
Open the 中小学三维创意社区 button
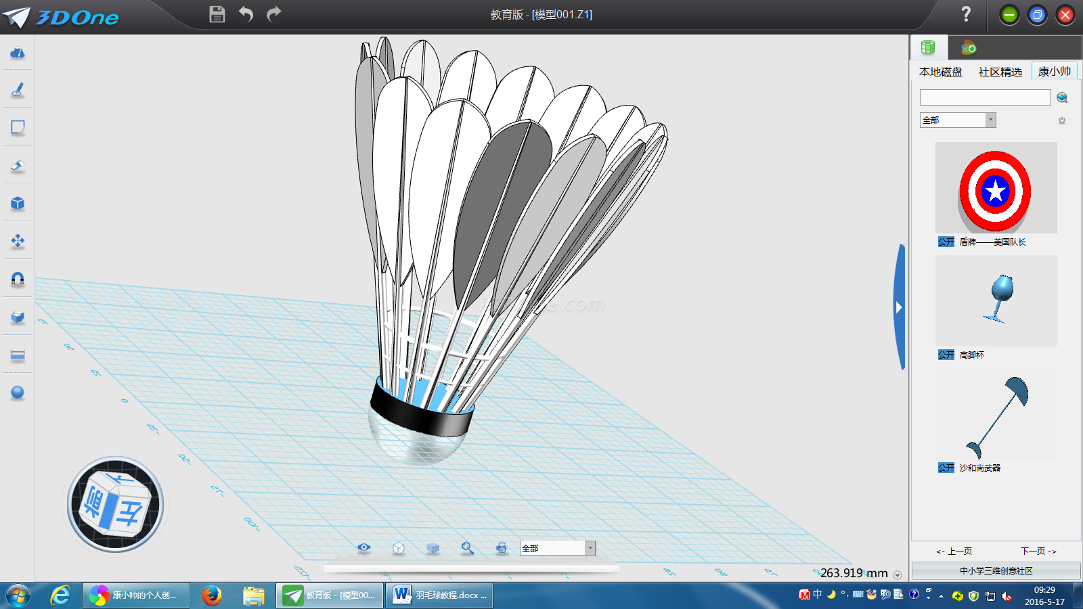pos(996,570)
